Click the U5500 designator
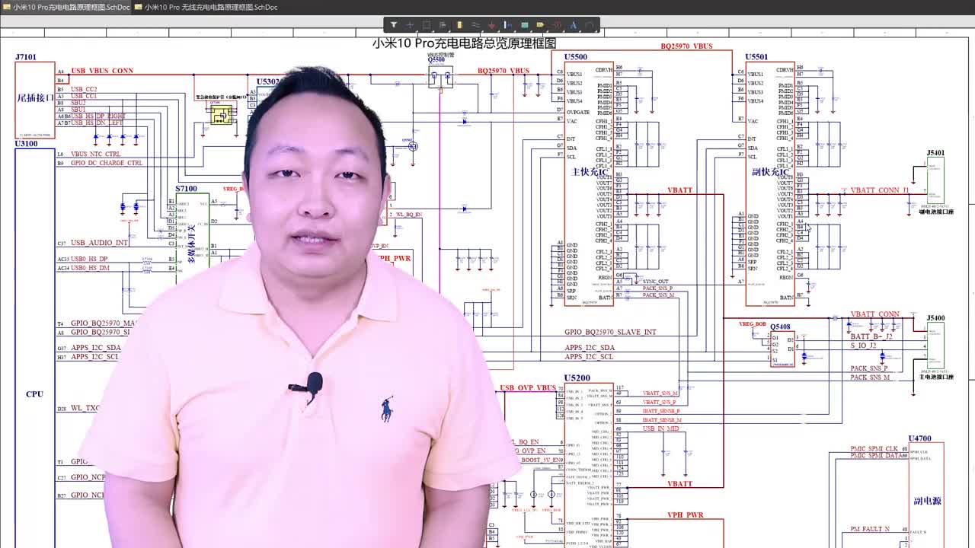 576,57
